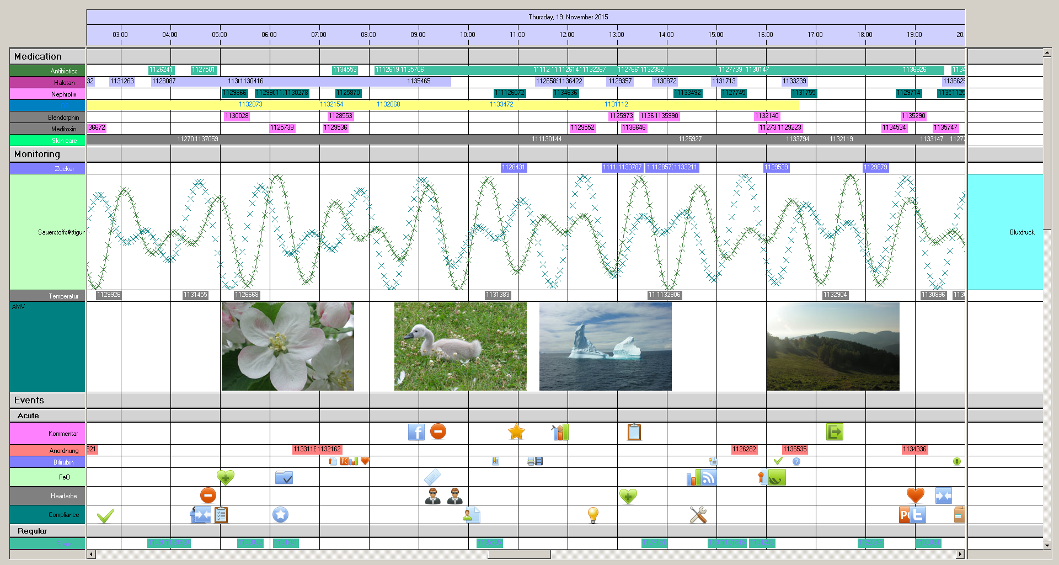Click the horizontal scrollbar right arrow
The width and height of the screenshot is (1059, 565).
960,554
